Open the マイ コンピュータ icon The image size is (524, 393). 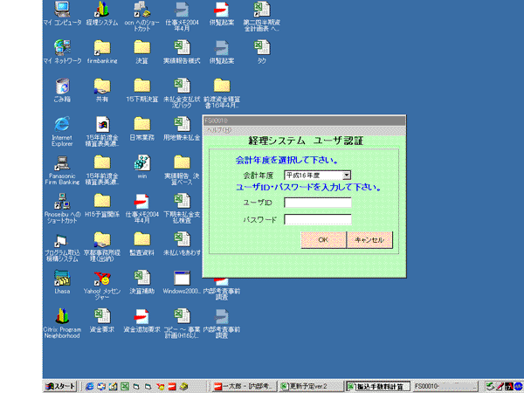[62, 10]
